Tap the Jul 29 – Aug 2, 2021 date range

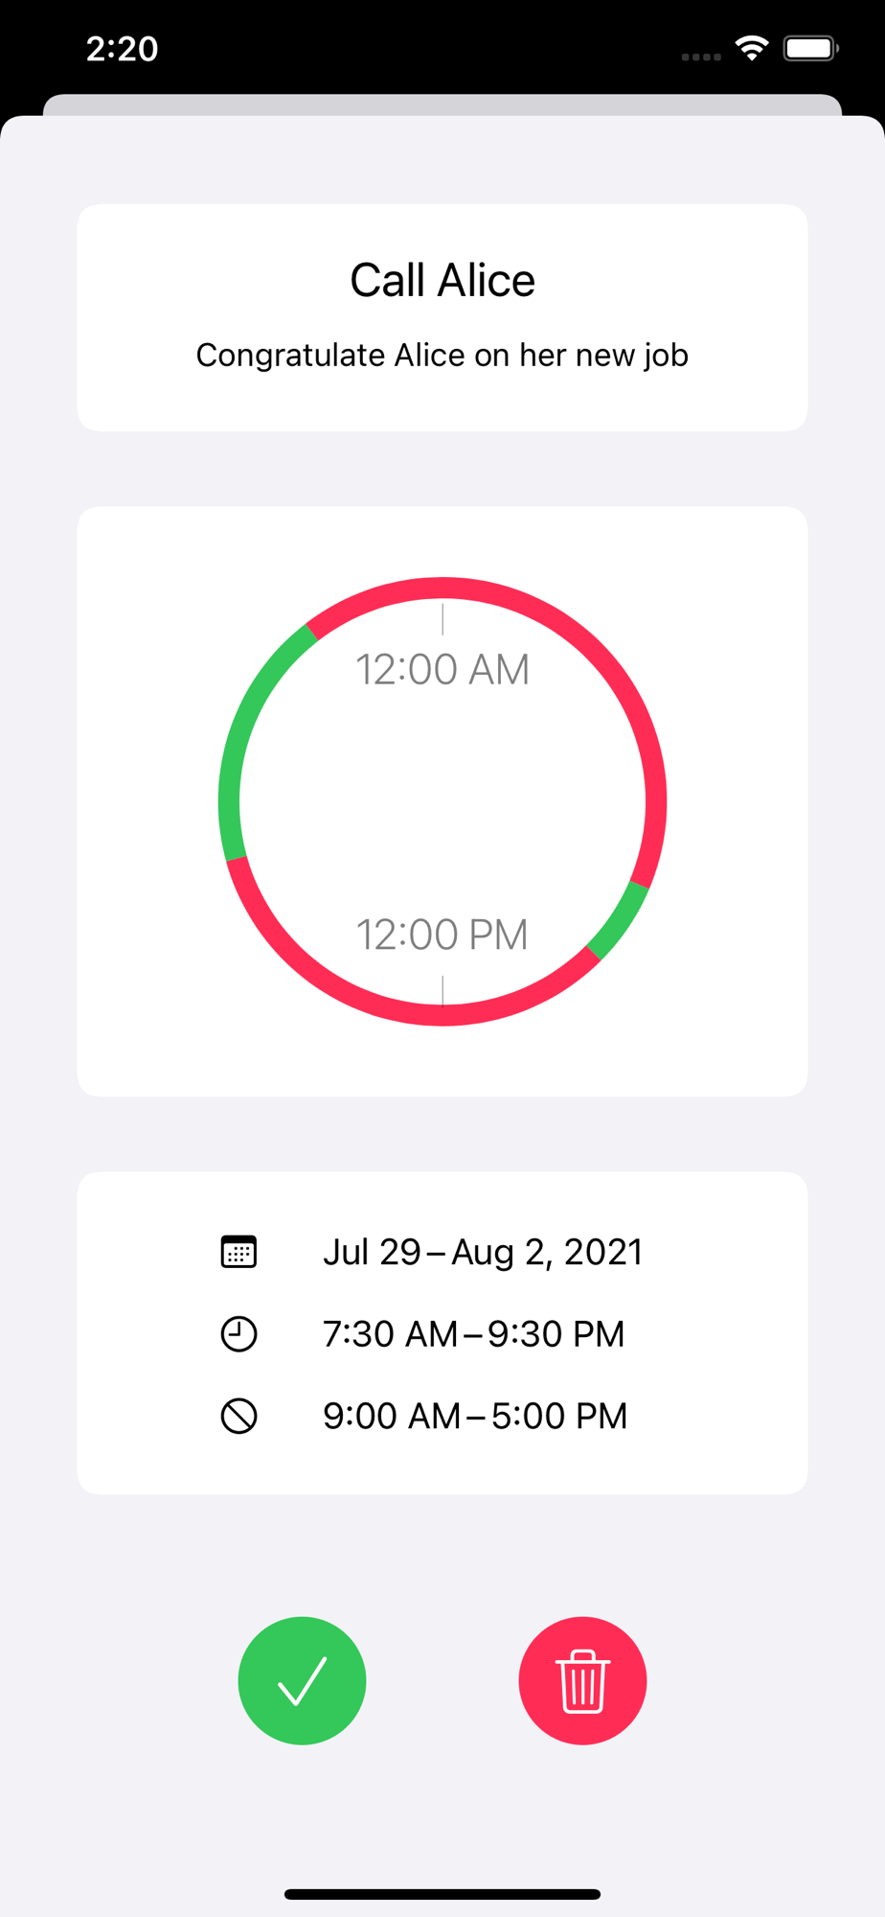click(x=483, y=1252)
